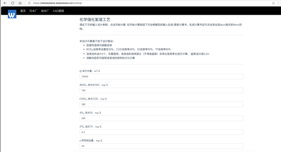View site info via the lock icon

(x=29, y=3)
